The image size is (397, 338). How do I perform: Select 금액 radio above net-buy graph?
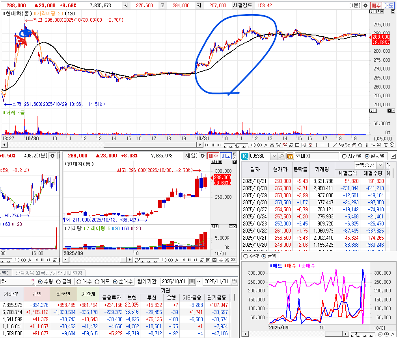coord(264,256)
